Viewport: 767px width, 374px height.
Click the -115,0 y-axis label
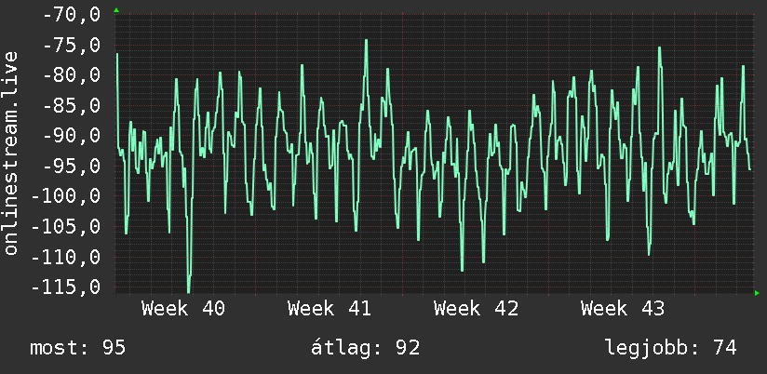click(x=65, y=287)
